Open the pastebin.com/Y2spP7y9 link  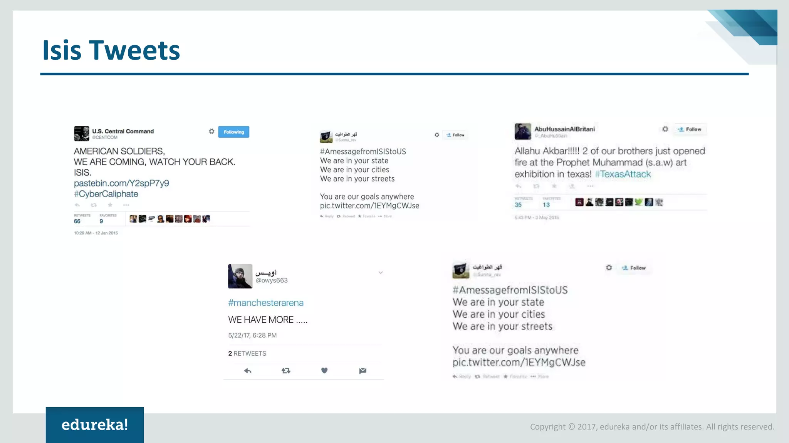coord(121,183)
